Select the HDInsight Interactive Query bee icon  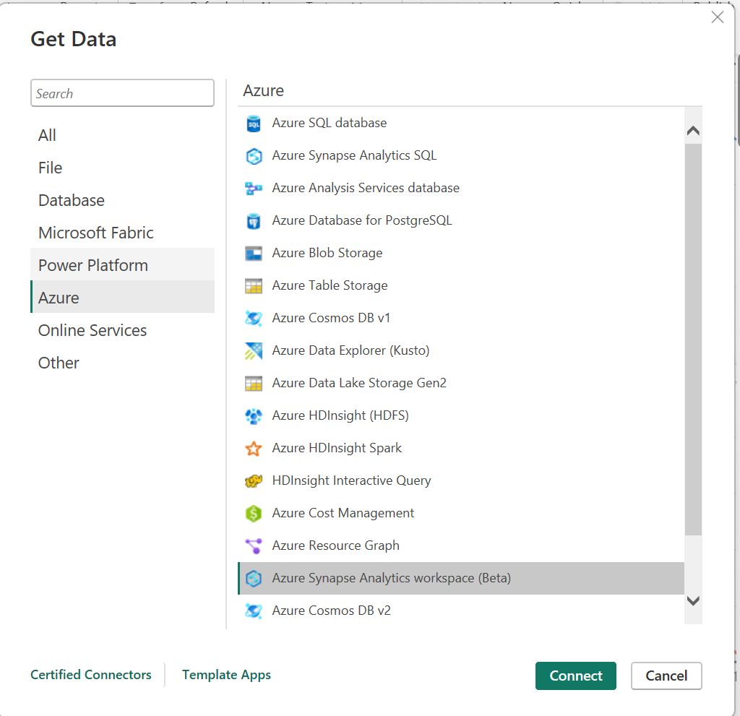point(255,480)
